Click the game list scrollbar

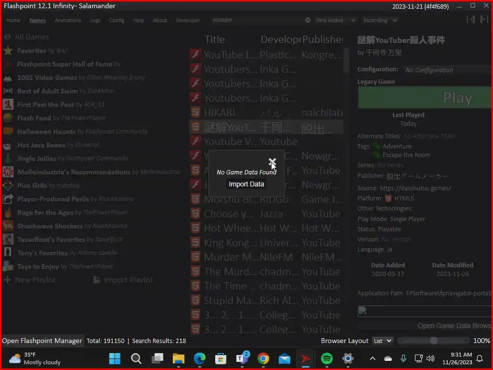[346, 60]
